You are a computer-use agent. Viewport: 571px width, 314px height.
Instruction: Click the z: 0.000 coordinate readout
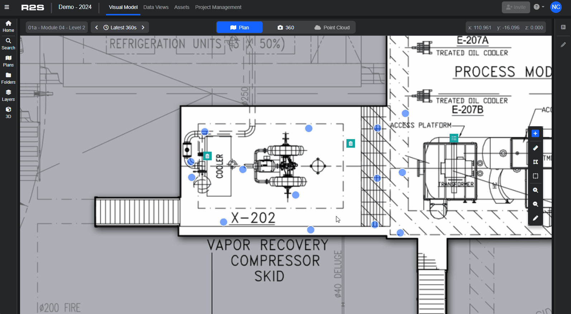pos(534,28)
